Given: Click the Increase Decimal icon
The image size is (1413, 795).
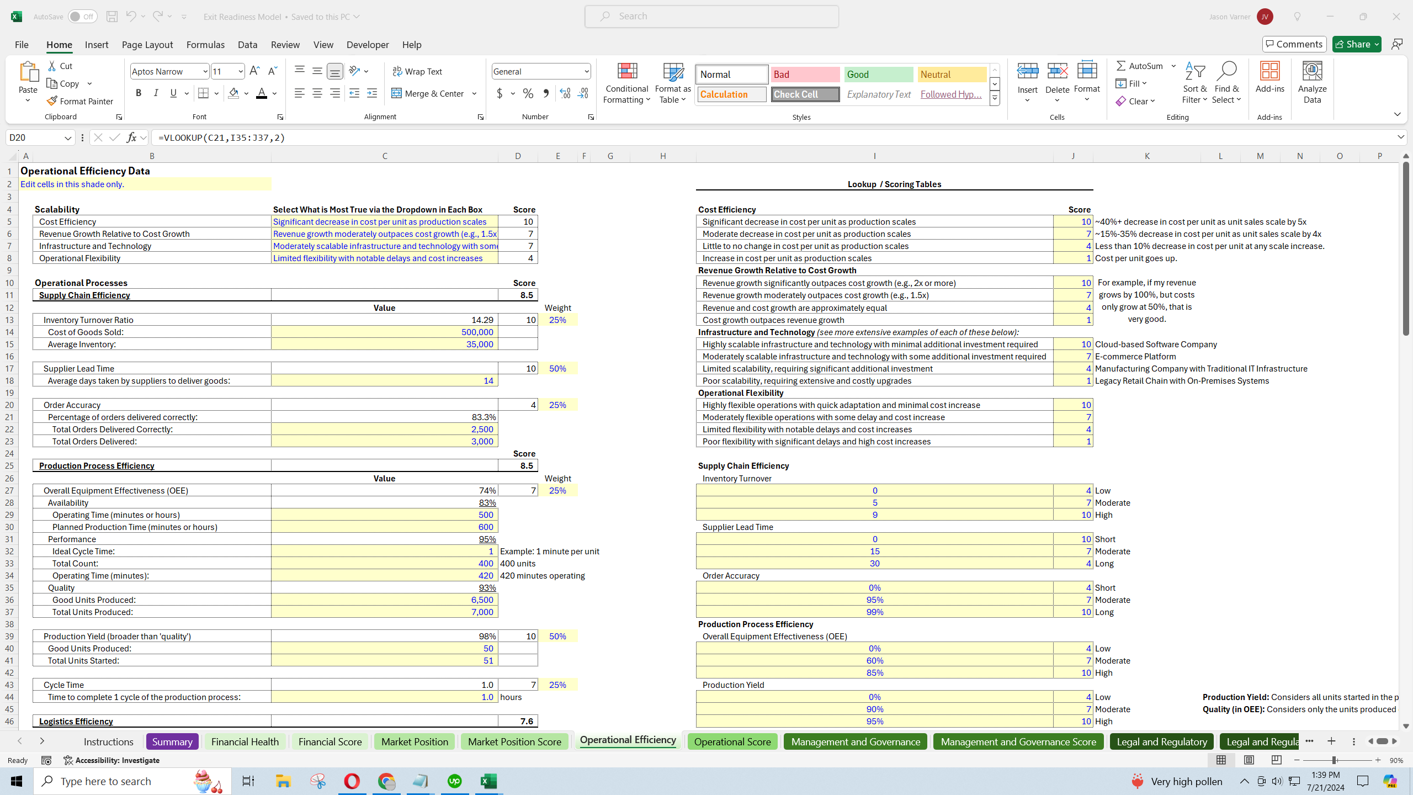Looking at the screenshot, I should 565,93.
